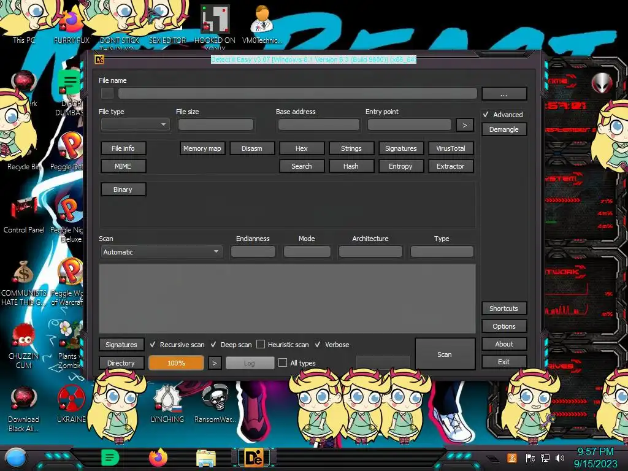Switch to Detect It Easy taskbar button
The height and width of the screenshot is (471, 628).
(x=254, y=458)
